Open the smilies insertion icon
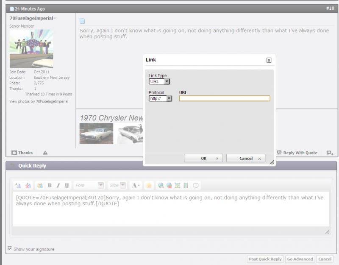 [150, 185]
